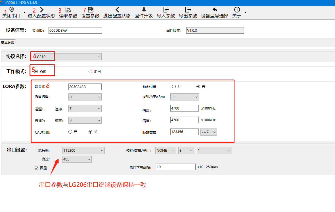The width and height of the screenshot is (335, 212).
Task: Open the 发射功率dBm dropdown showing 22
Action: [185, 97]
